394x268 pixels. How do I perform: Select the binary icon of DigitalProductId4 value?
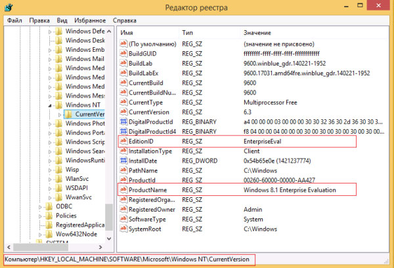tap(123, 131)
